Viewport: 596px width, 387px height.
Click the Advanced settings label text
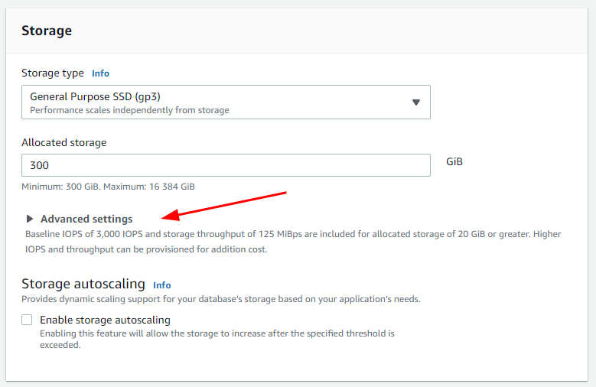(86, 219)
